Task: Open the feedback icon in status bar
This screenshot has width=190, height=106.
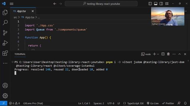Action: tap(179, 103)
